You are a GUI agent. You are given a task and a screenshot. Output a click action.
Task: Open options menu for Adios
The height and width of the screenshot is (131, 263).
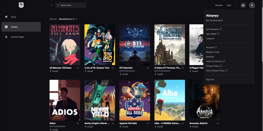coord(78,123)
